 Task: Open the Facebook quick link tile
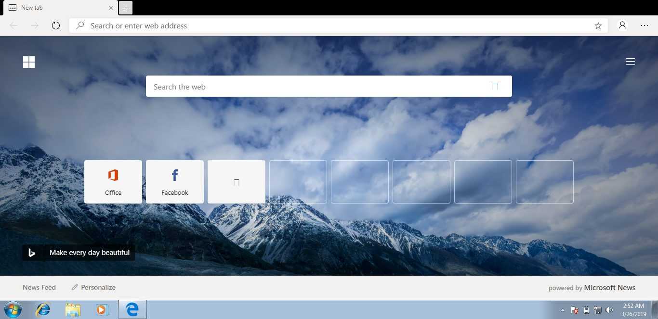175,182
